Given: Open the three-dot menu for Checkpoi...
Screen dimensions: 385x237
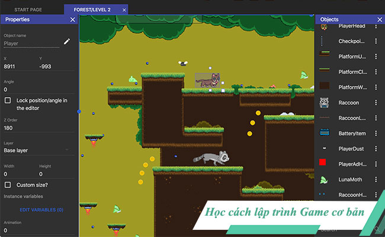Looking at the screenshot, I should (x=376, y=41).
